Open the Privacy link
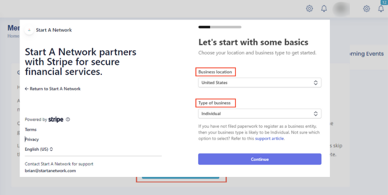 [32, 139]
